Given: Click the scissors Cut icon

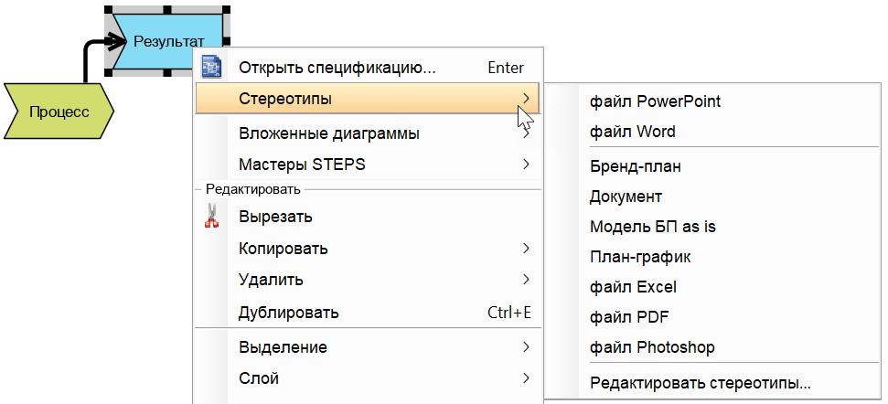Looking at the screenshot, I should [x=212, y=217].
